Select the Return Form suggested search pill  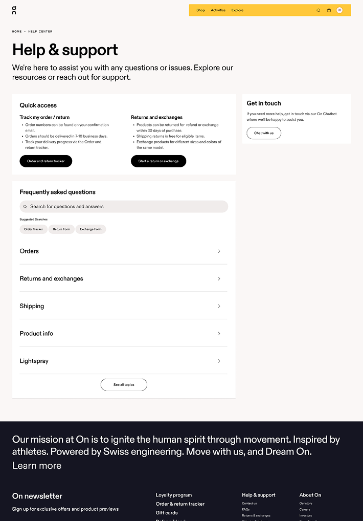point(61,229)
